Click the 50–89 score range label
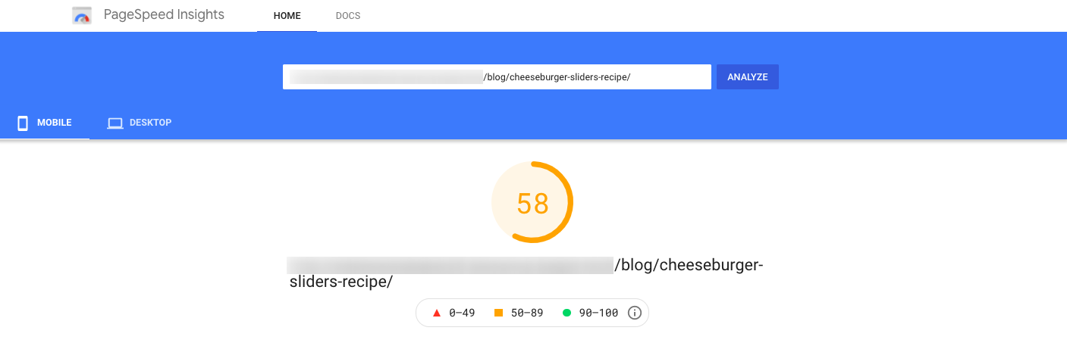This screenshot has height=343, width=1067. 526,313
